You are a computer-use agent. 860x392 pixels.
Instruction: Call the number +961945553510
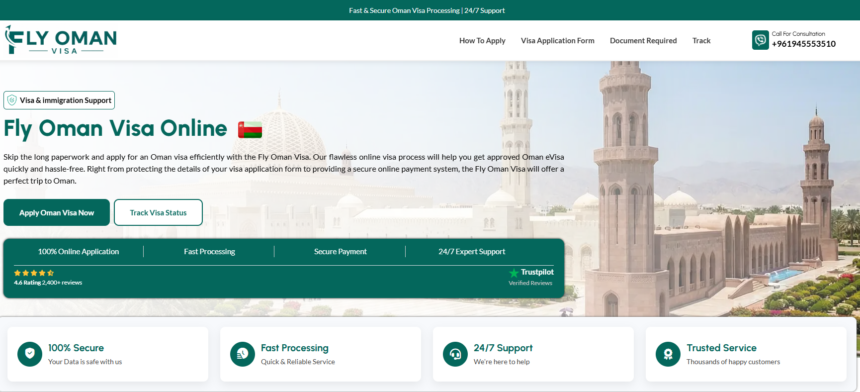[x=804, y=44]
